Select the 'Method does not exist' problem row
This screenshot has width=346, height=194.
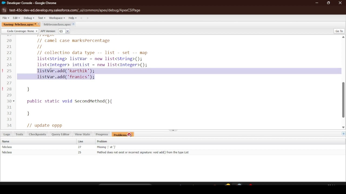click(x=173, y=153)
